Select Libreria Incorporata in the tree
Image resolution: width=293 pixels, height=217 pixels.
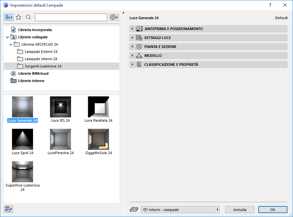(35, 30)
